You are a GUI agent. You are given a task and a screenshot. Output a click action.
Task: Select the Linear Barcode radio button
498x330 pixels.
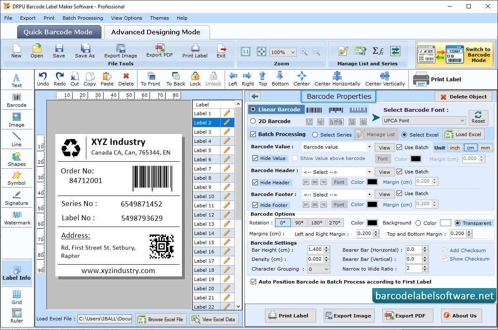253,109
